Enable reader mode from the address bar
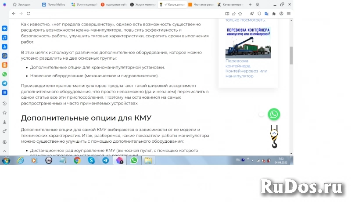Viewport: 351px width, 202px height. (227, 14)
